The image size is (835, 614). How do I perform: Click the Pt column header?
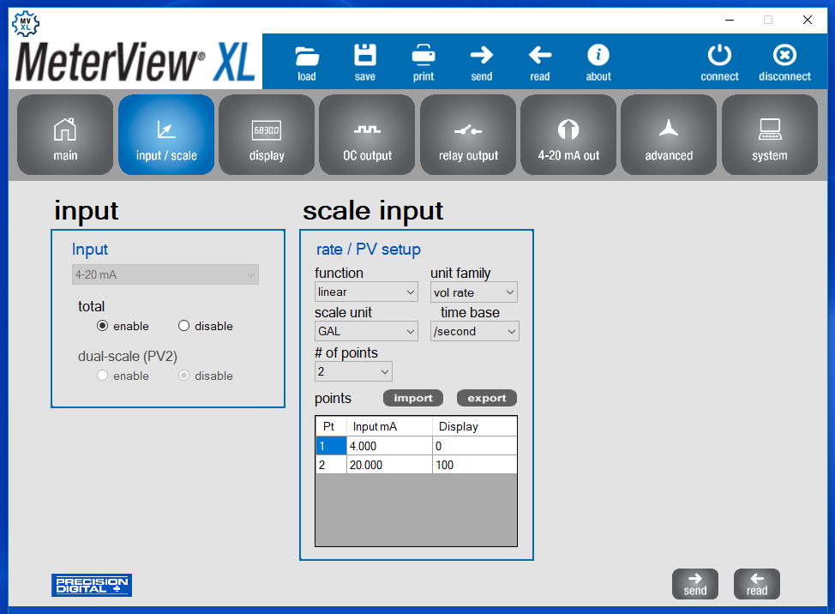(331, 426)
